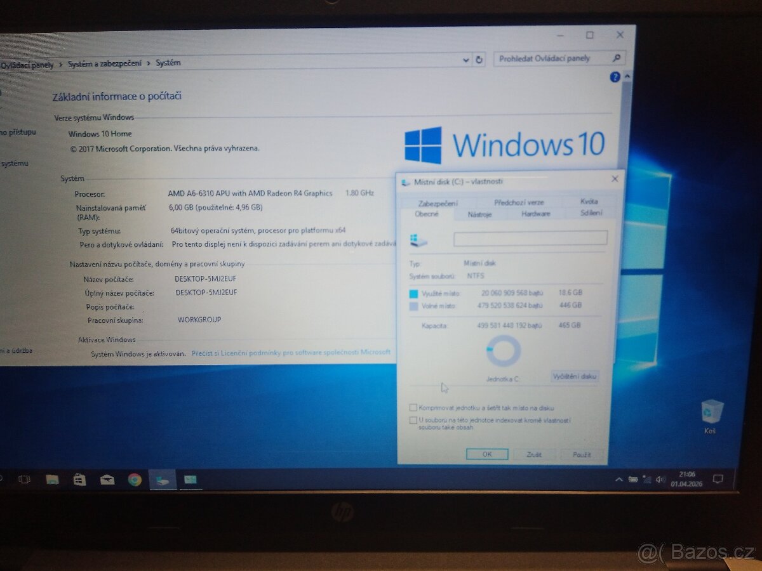Image resolution: width=762 pixels, height=571 pixels.
Task: Open the Zabezpečení tab
Action: pos(438,203)
